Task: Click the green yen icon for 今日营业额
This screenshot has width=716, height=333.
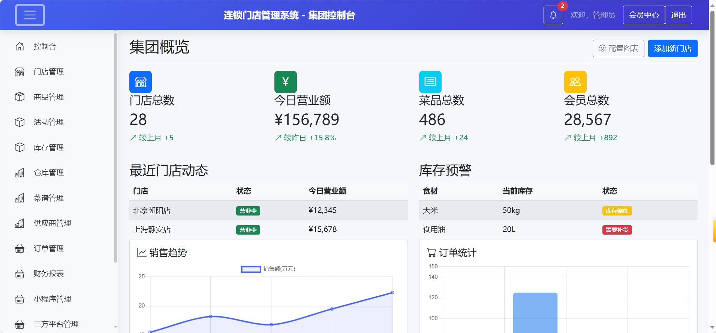Action: [285, 82]
